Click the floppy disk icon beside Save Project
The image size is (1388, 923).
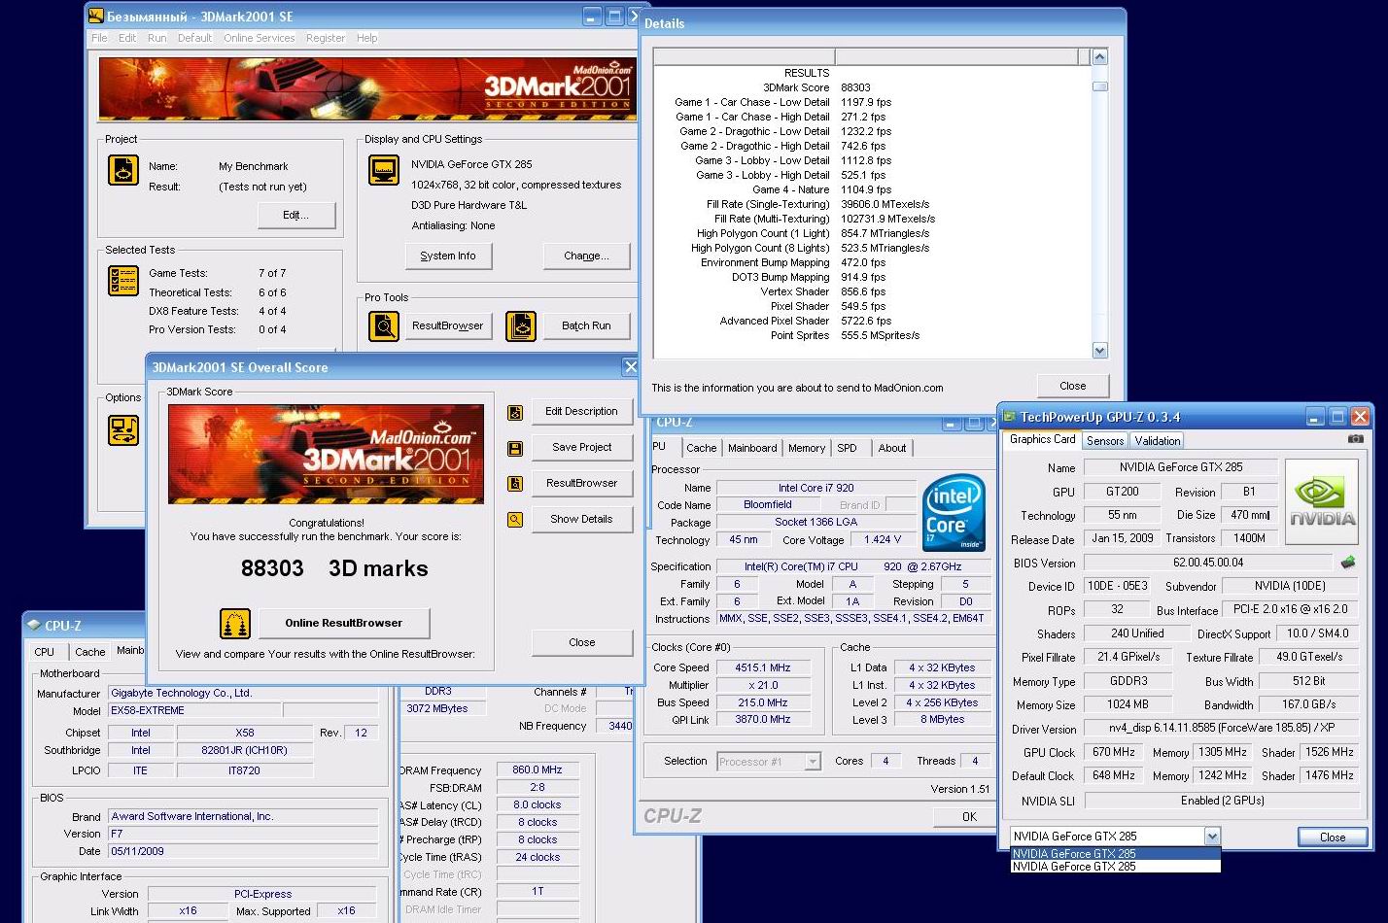[515, 448]
